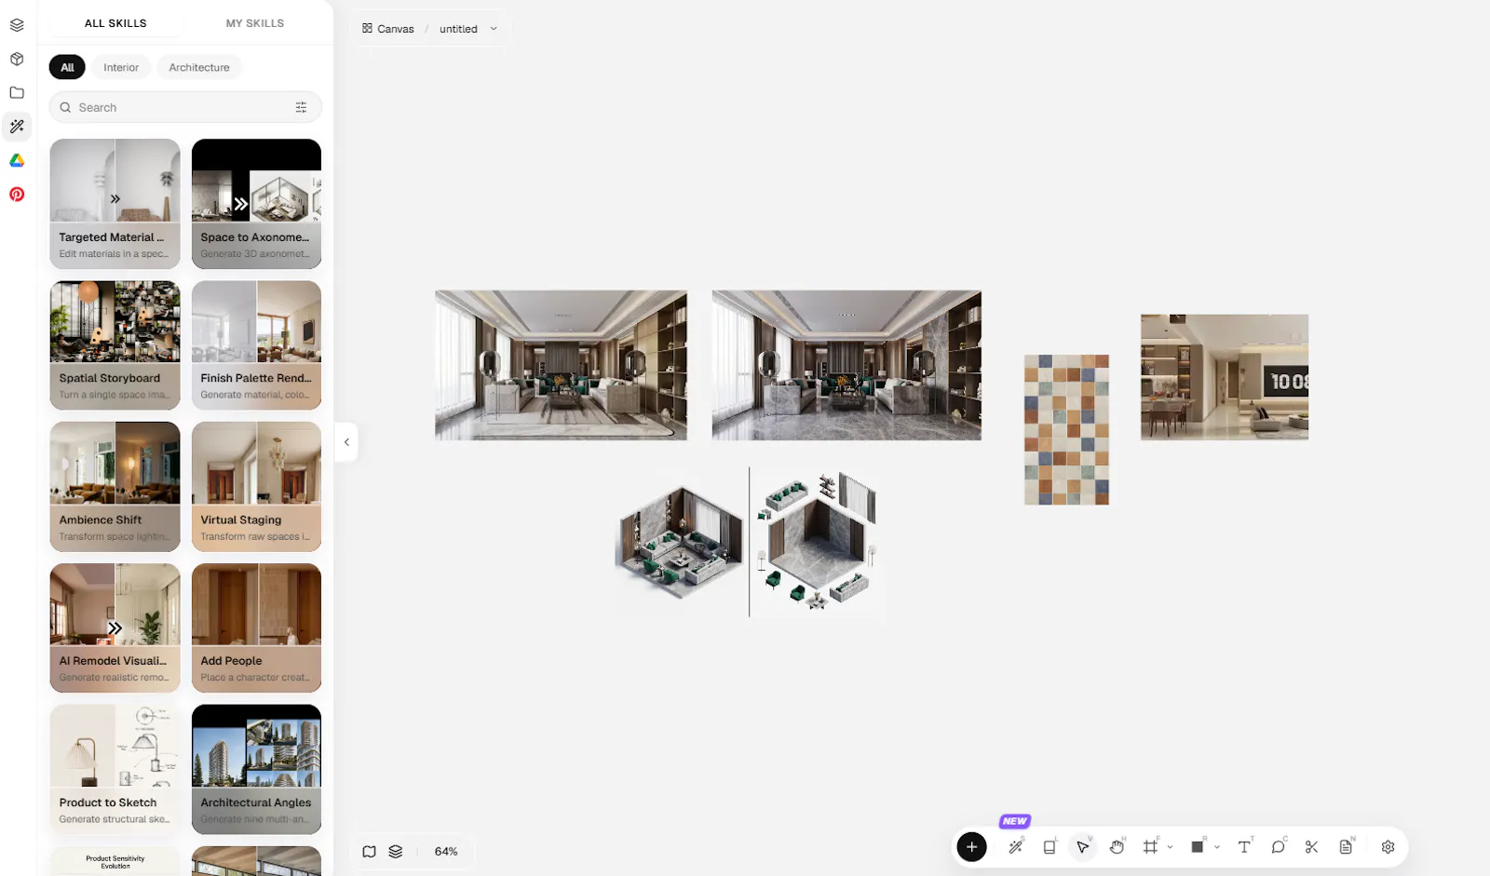Select the Architecture filter chip
Image resolution: width=1490 pixels, height=876 pixels.
pos(199,67)
